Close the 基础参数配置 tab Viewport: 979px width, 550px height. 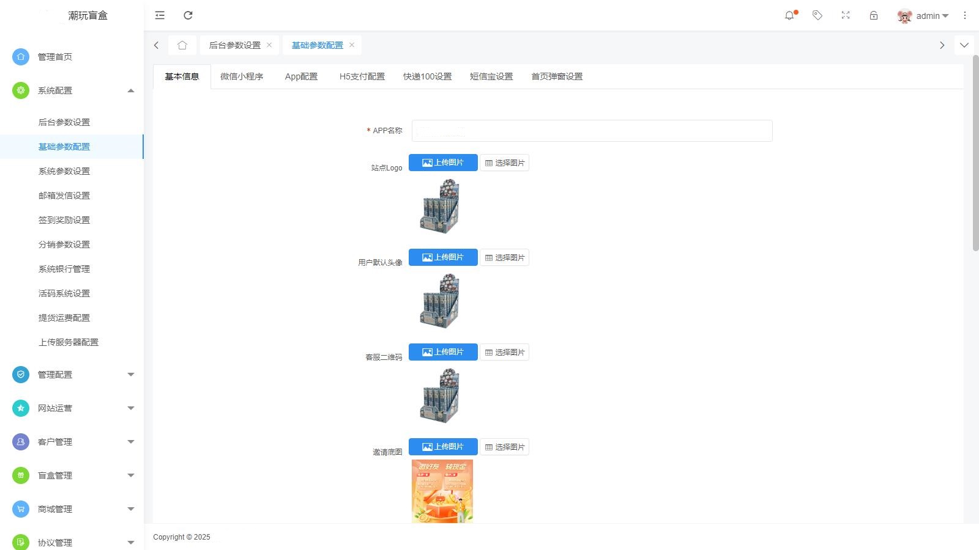[x=352, y=45]
